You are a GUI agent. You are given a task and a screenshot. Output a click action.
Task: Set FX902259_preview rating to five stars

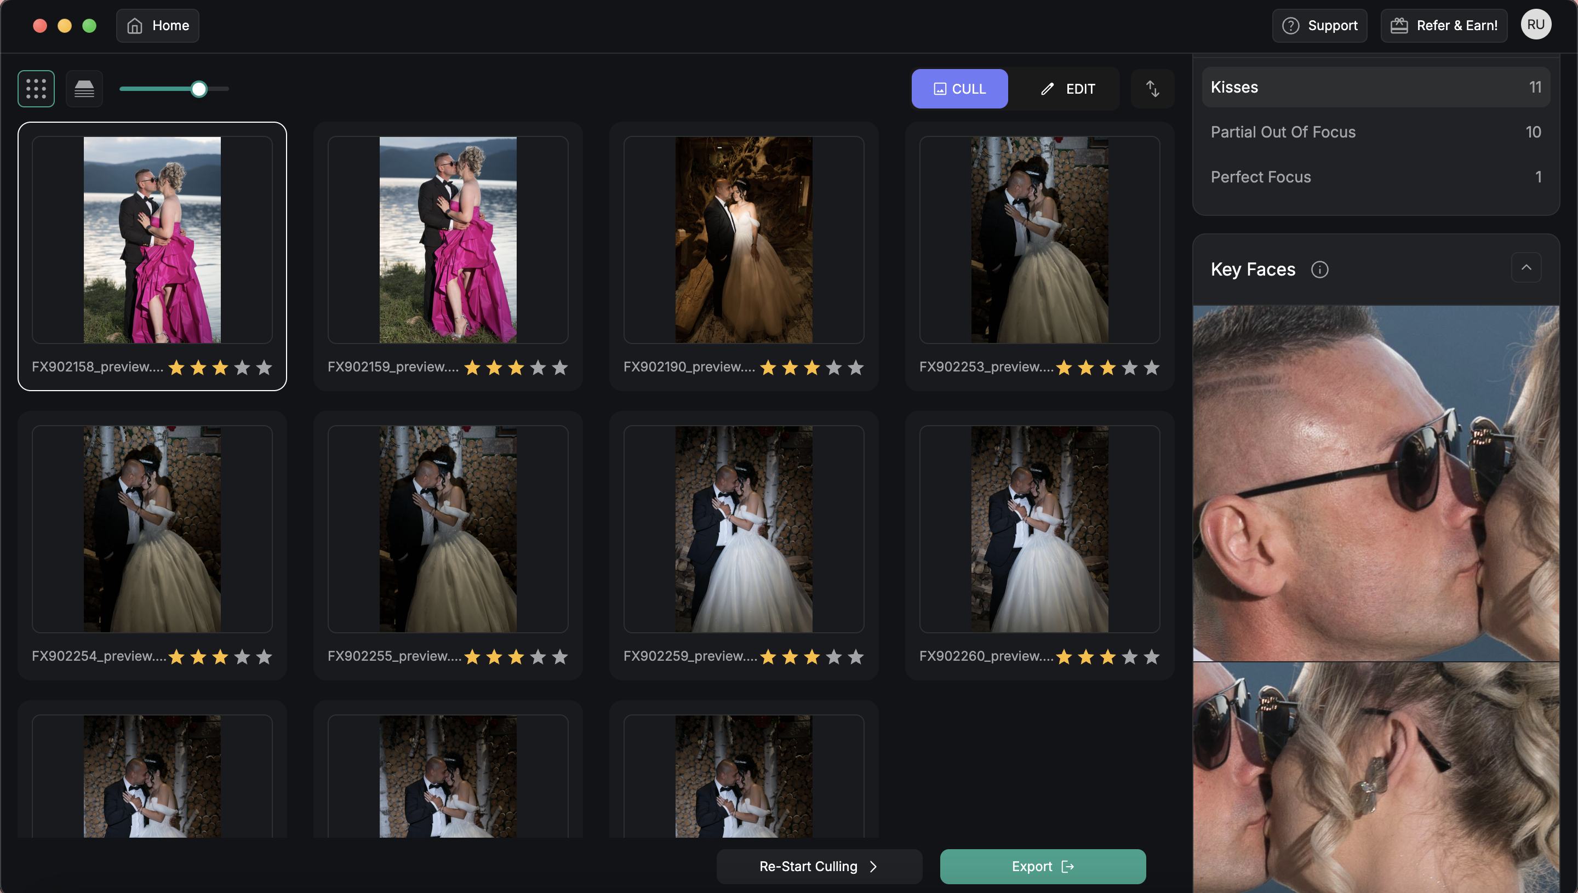pos(855,657)
